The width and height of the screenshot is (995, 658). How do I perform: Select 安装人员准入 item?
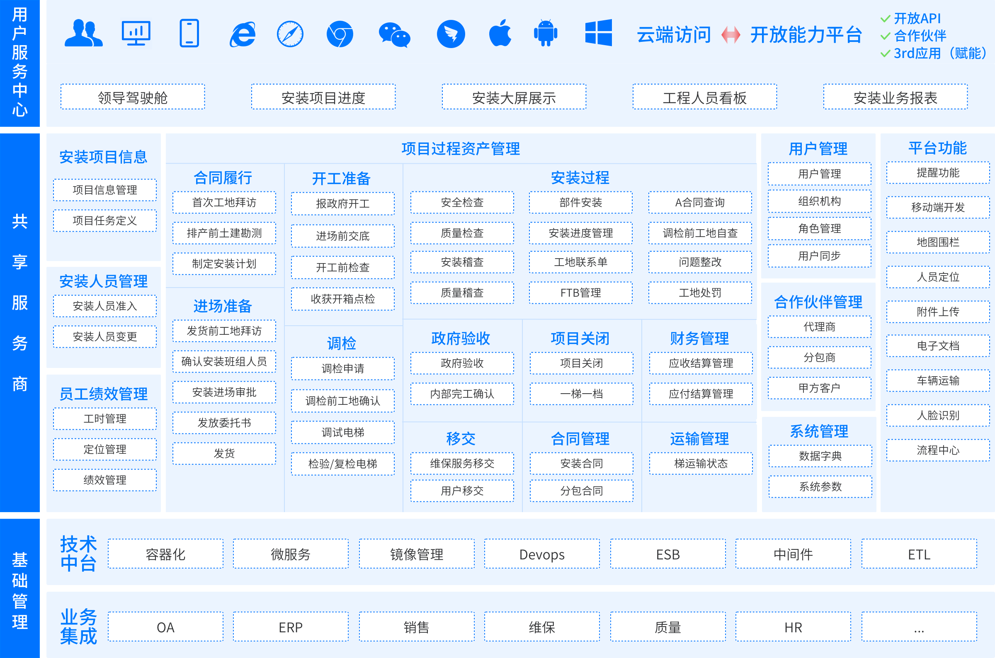click(105, 306)
